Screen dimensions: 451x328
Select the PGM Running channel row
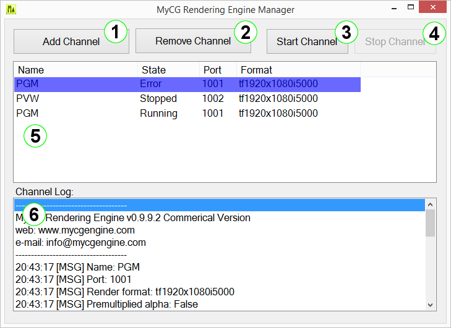click(x=186, y=114)
